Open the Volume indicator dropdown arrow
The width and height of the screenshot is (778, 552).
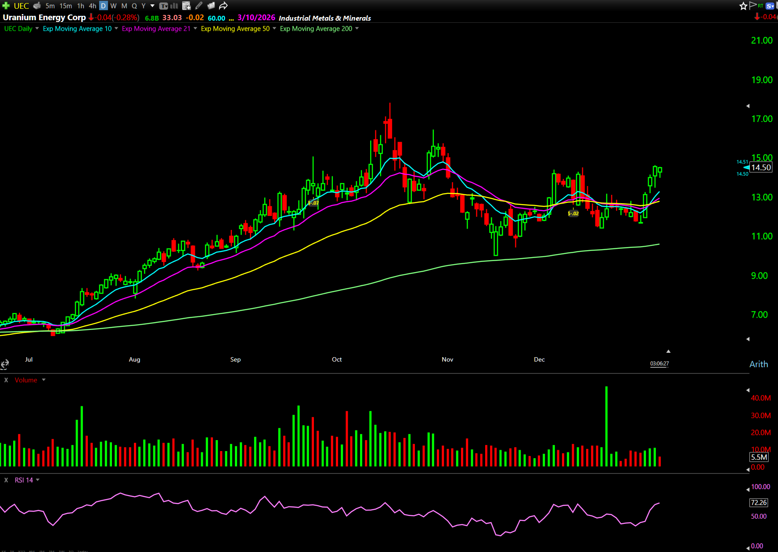[43, 380]
